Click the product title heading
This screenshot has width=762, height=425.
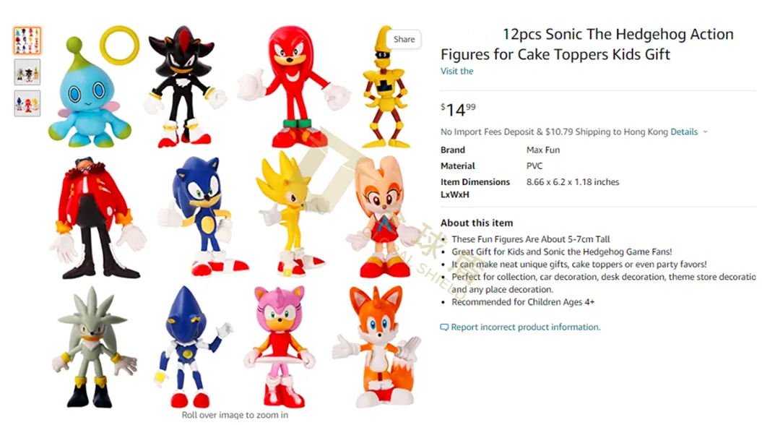pos(587,44)
